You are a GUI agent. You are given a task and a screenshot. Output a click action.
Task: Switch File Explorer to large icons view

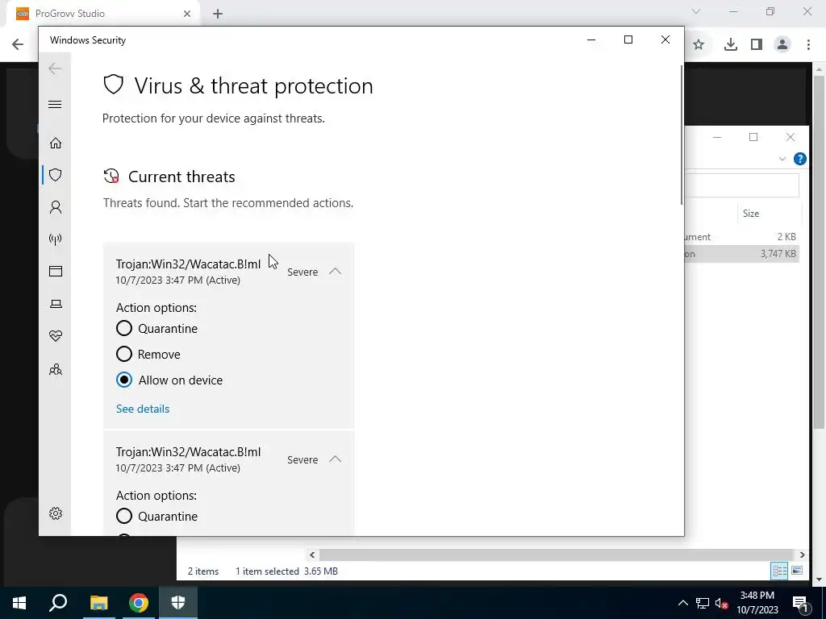pos(797,571)
